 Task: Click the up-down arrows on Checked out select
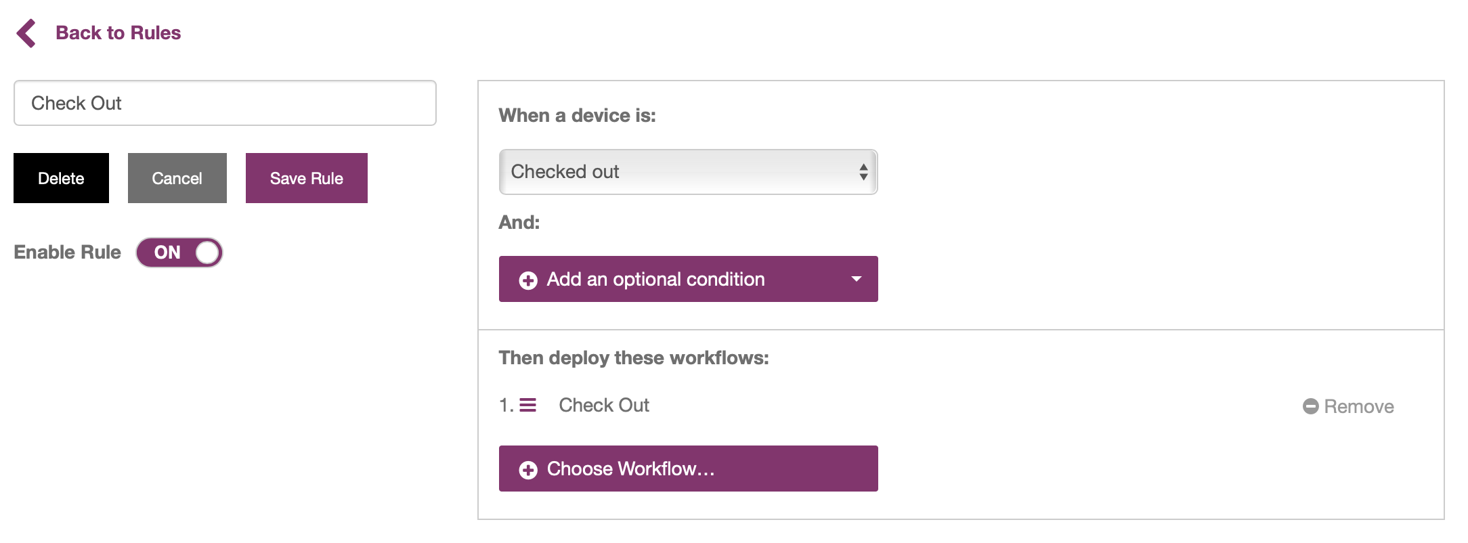coord(863,172)
